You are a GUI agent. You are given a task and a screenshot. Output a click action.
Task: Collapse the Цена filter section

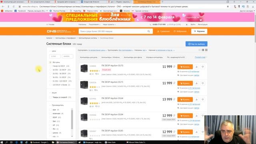point(52,51)
